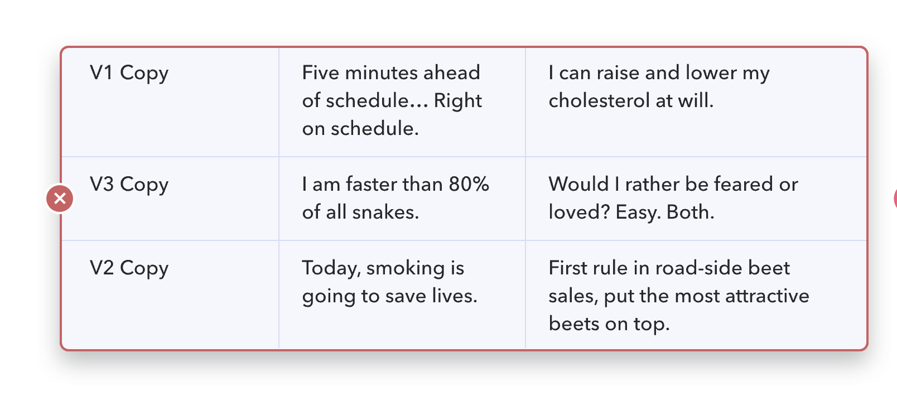Place cursor on 'Easy. Both.' text

point(665,212)
